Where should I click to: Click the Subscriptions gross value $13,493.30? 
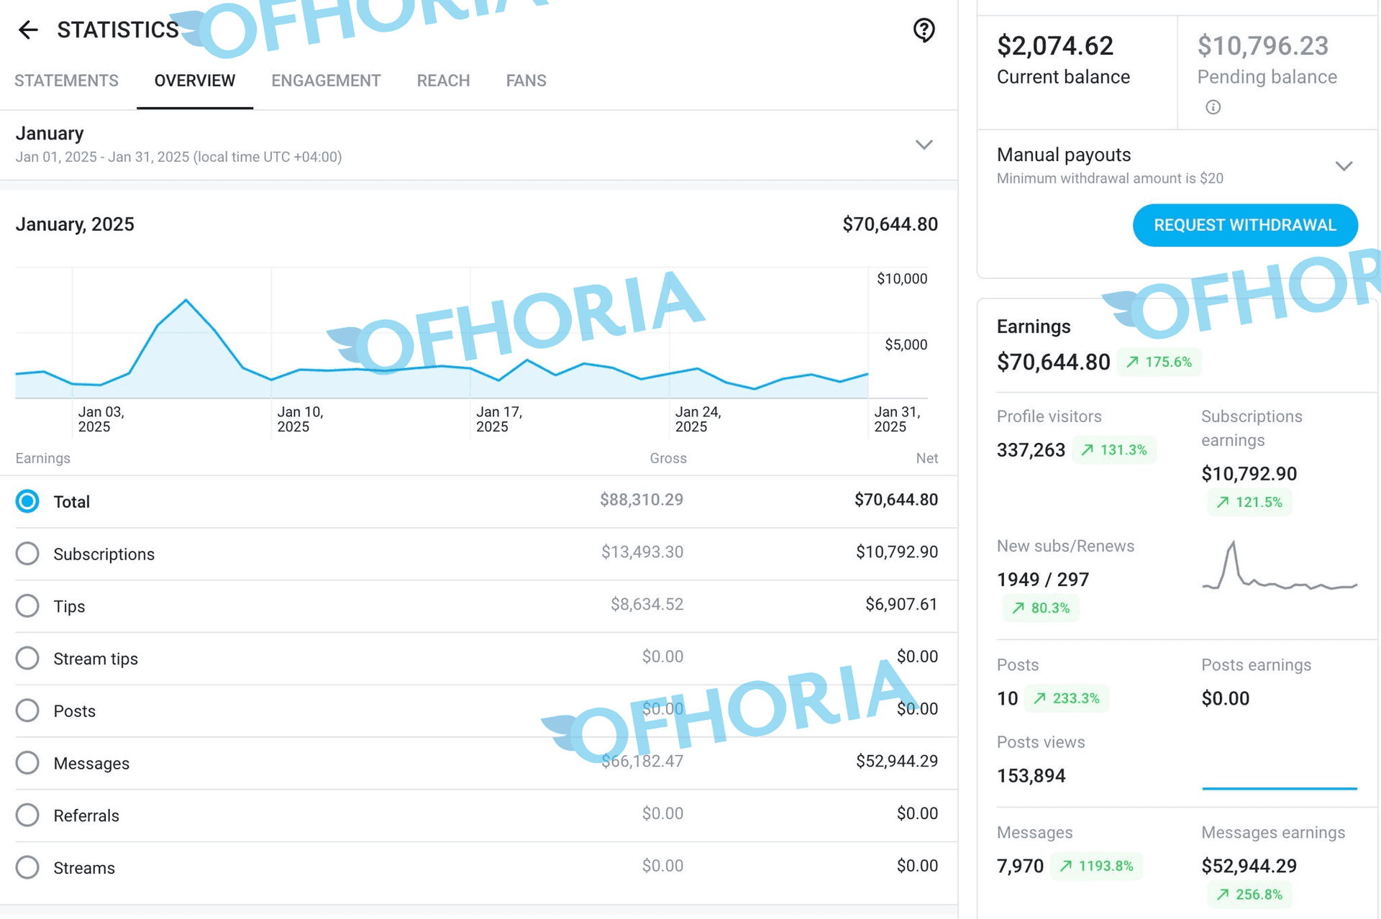tap(642, 552)
